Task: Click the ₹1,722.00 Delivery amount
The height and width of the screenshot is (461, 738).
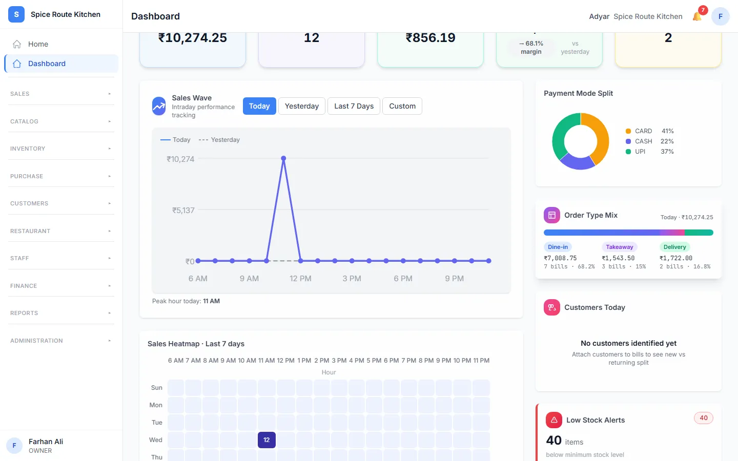Action: click(676, 258)
